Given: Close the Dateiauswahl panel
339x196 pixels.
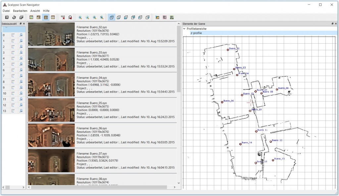Looking at the screenshot, I should tap(24, 24).
